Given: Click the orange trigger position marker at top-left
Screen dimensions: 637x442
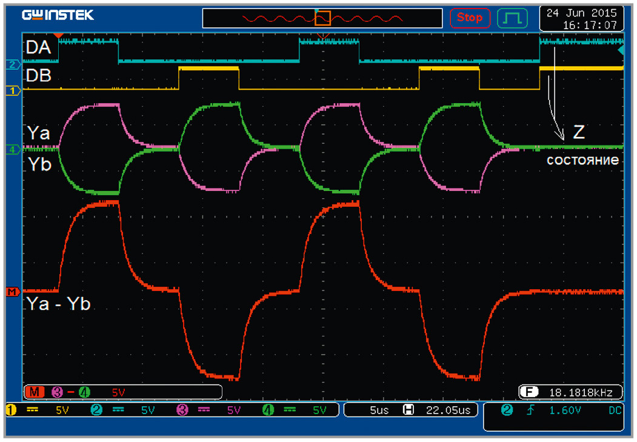Looking at the screenshot, I should [x=59, y=36].
